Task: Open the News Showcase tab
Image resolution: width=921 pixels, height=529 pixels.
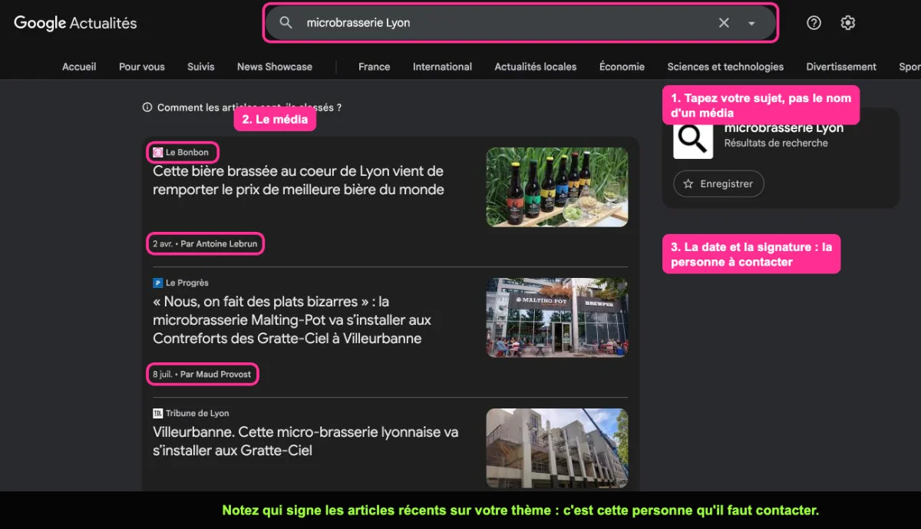Action: click(275, 67)
